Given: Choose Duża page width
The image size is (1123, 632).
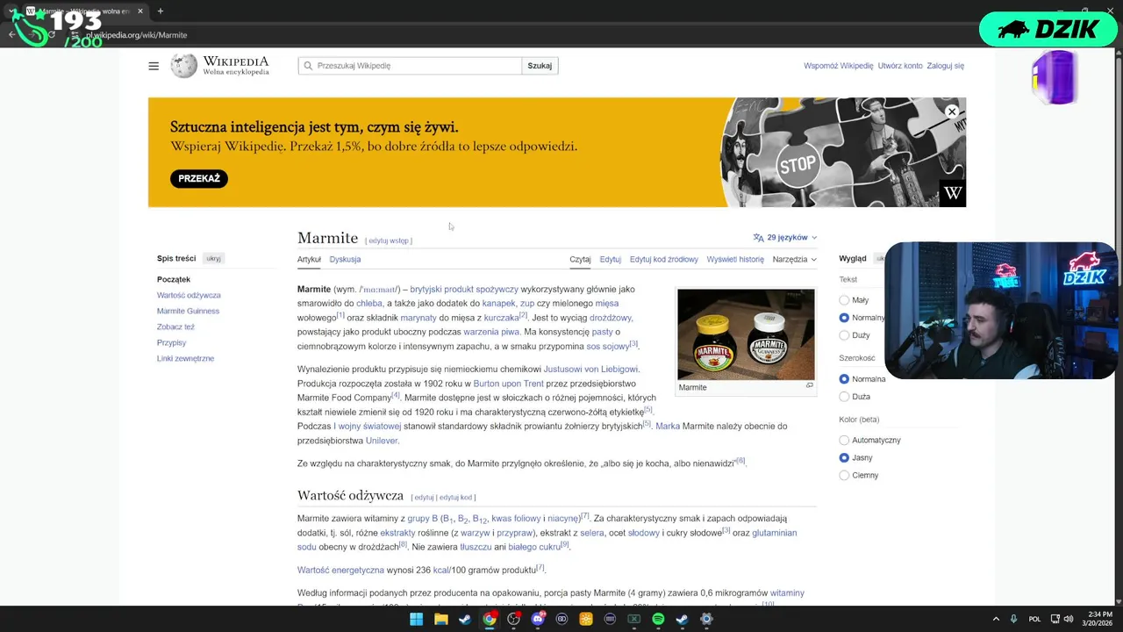Looking at the screenshot, I should [x=844, y=397].
